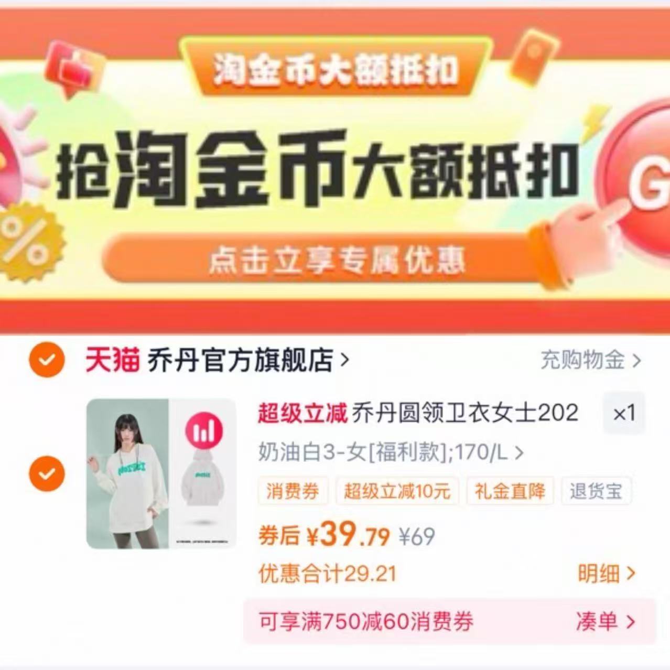Tap 凑单 to add more items
Screen dimensions: 670x670
click(x=606, y=622)
